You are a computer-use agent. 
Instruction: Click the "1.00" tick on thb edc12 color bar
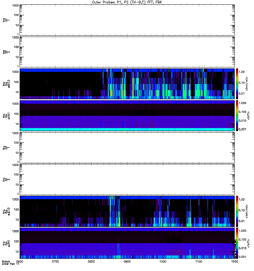241,72
